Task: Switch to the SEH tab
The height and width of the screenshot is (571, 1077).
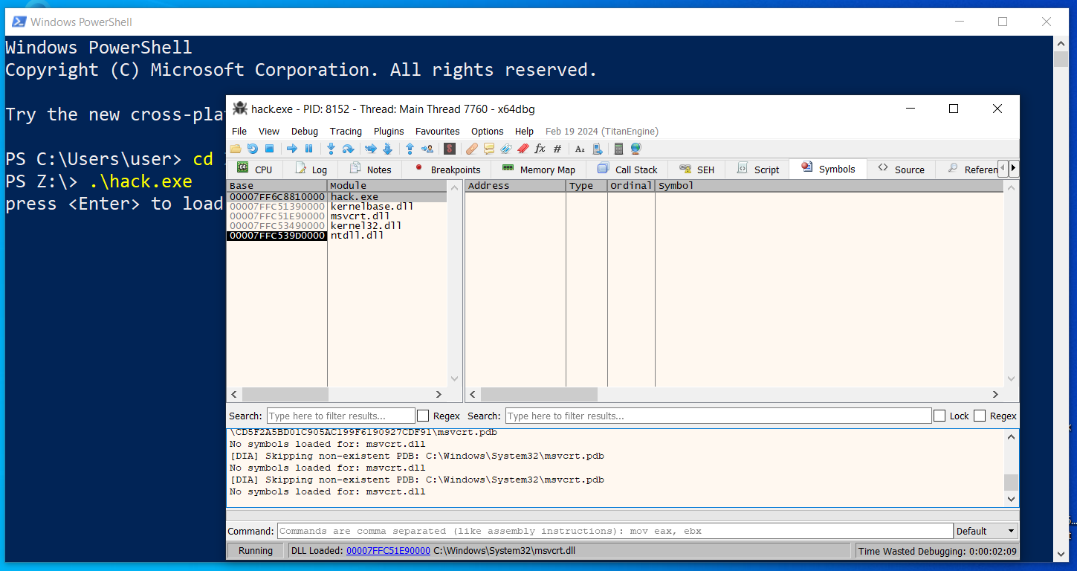Action: click(x=696, y=170)
